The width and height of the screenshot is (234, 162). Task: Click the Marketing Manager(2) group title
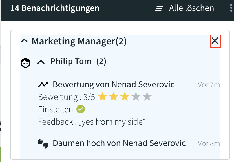[x=79, y=41]
